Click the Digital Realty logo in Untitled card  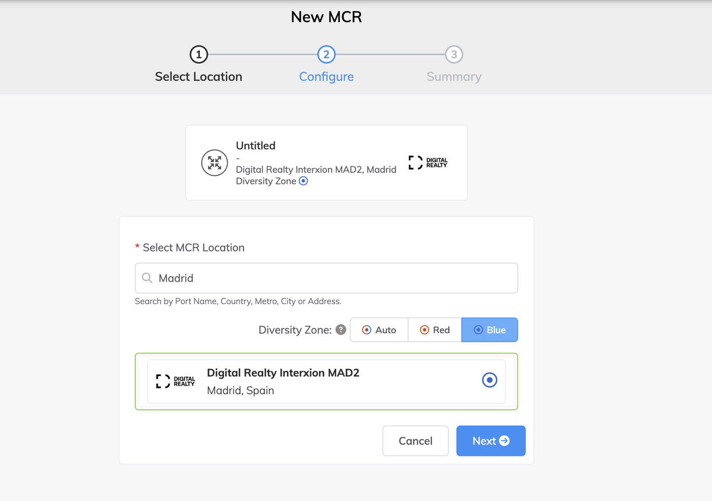(428, 162)
